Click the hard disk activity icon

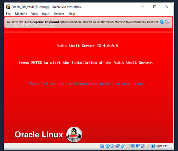[x=102, y=146]
